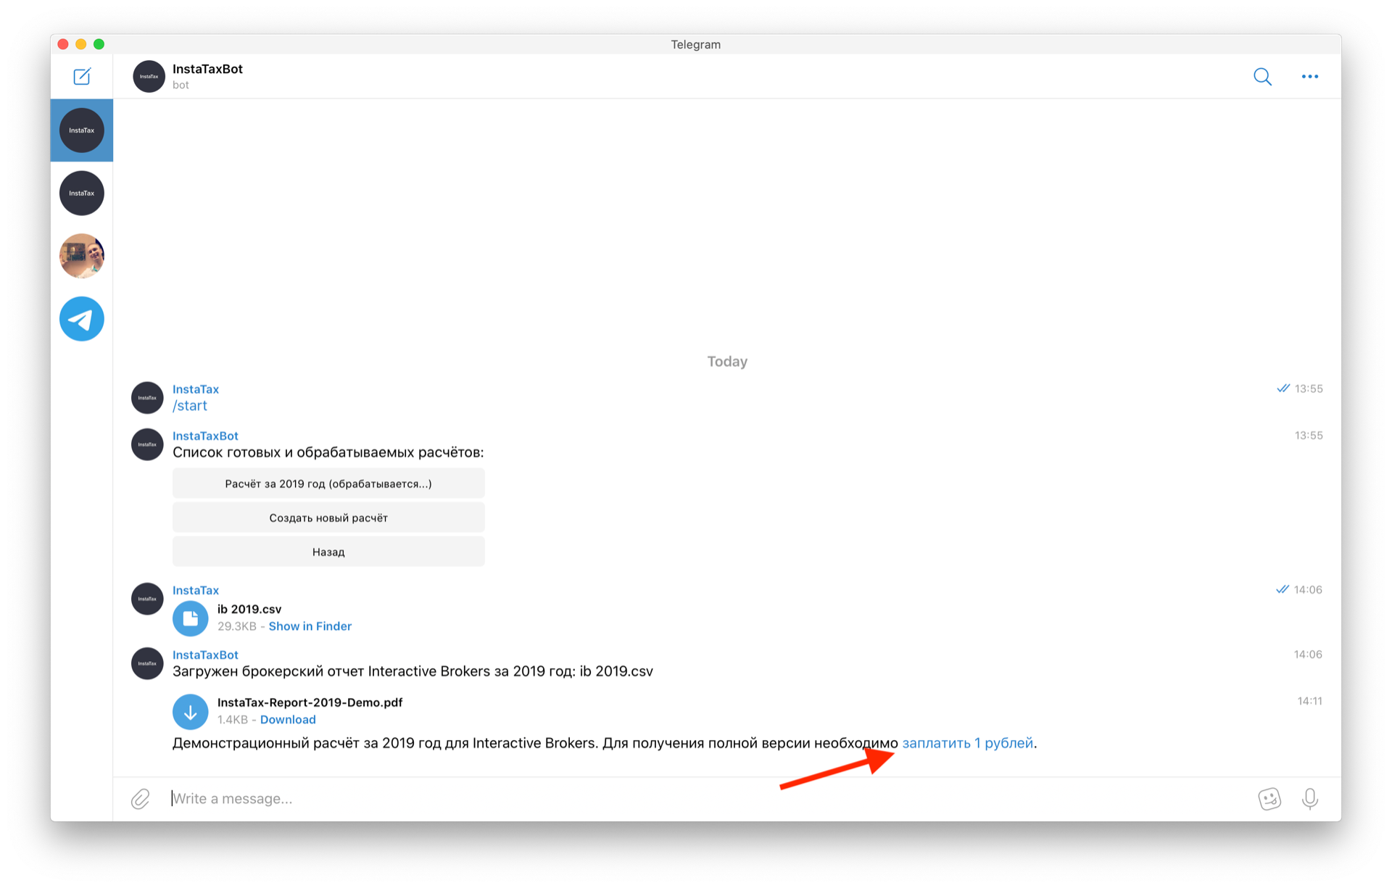Click the ib 2019.csv file icon
The image size is (1392, 888).
tap(191, 618)
